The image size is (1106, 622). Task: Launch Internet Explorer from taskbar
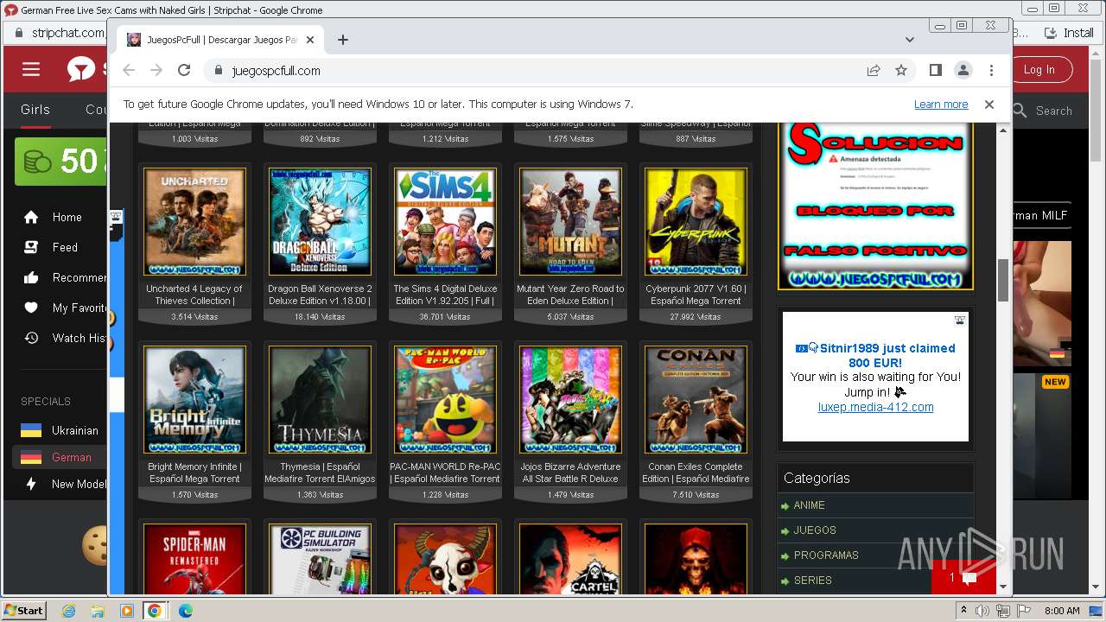pyautogui.click(x=69, y=611)
